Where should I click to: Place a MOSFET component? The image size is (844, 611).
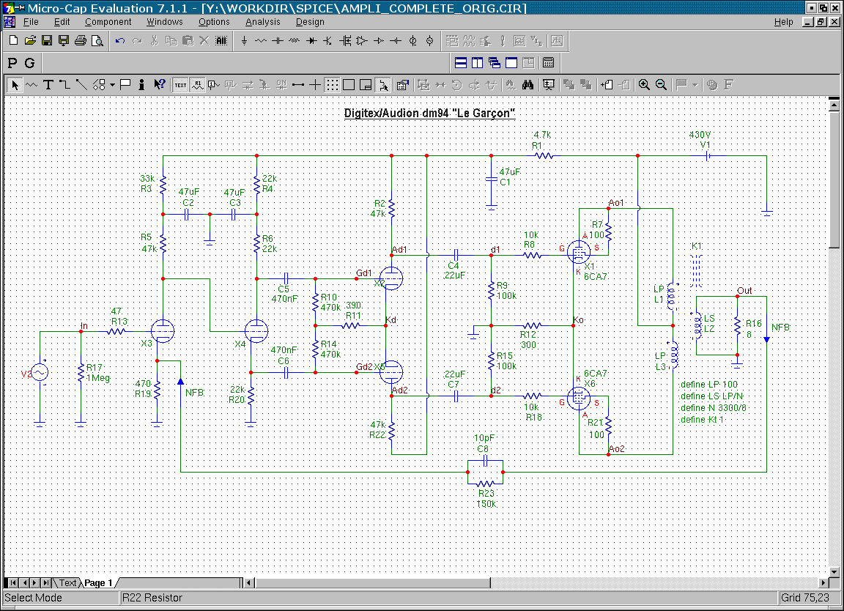[345, 40]
